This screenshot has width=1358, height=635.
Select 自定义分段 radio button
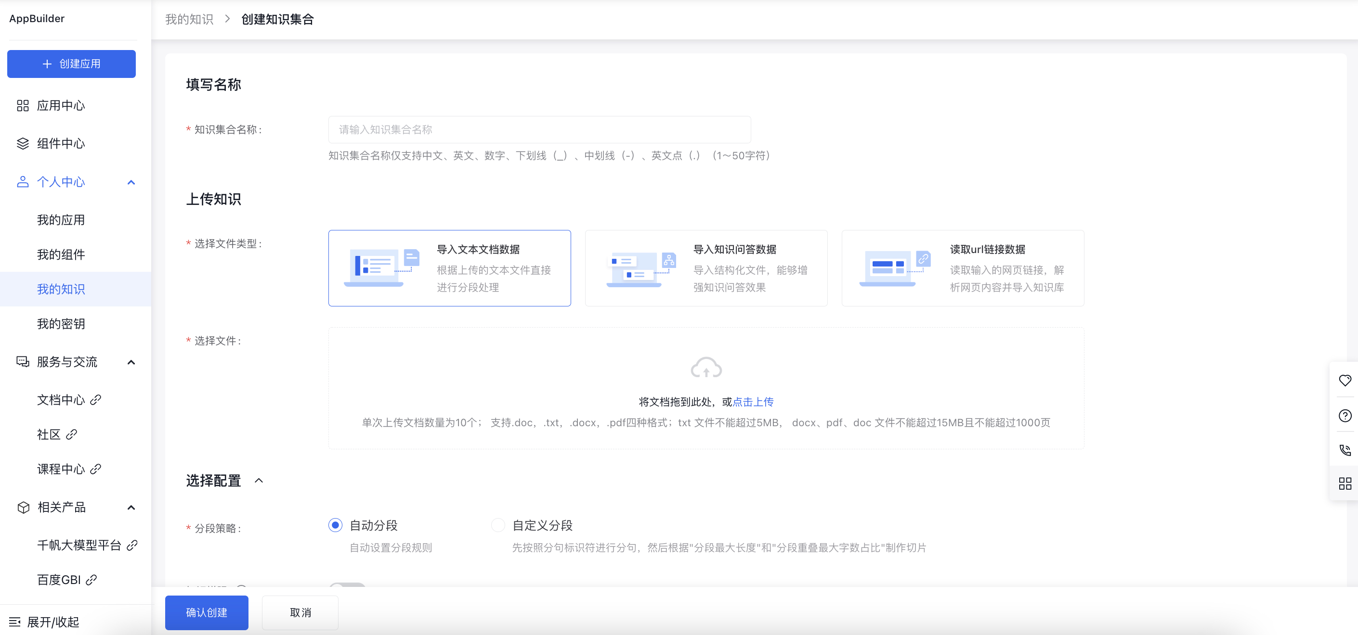tap(497, 525)
